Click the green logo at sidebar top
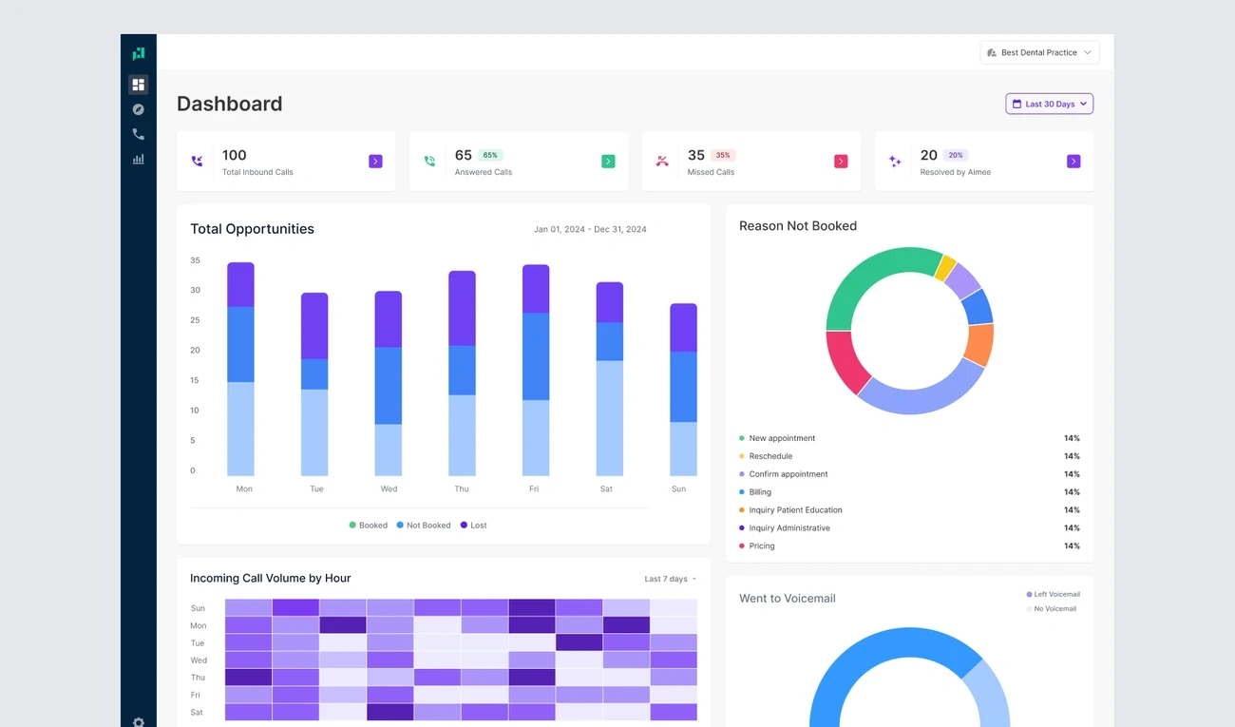Screen dimensions: 1235x727 click(x=139, y=53)
